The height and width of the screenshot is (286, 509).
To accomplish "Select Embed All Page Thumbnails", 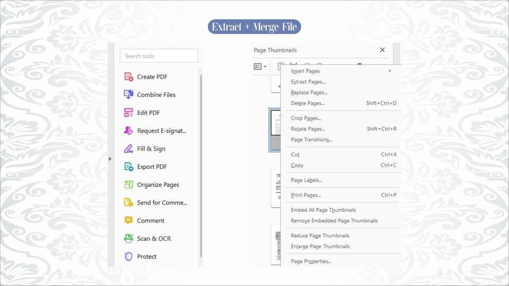I will coord(341,210).
